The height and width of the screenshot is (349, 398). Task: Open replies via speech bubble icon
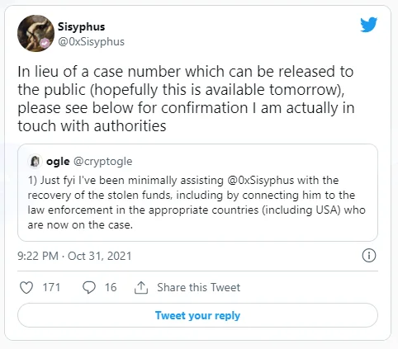pos(89,287)
